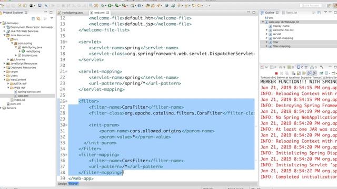337x189 pixels.
Task: Select Student.java in Project Explorer
Action: (x=29, y=55)
